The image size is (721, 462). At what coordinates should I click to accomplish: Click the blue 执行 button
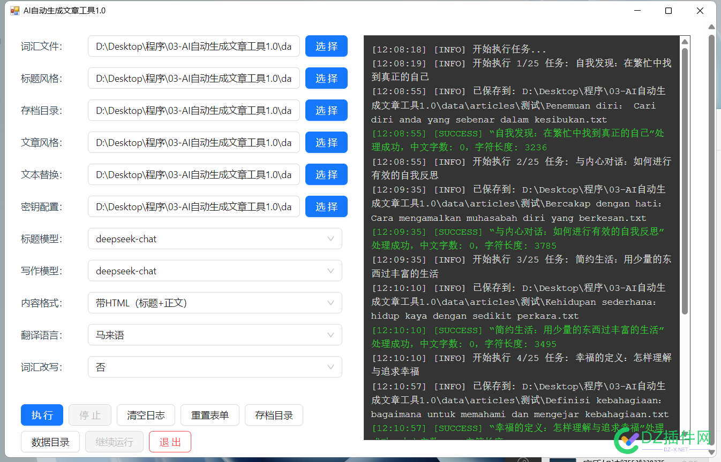pyautogui.click(x=42, y=415)
